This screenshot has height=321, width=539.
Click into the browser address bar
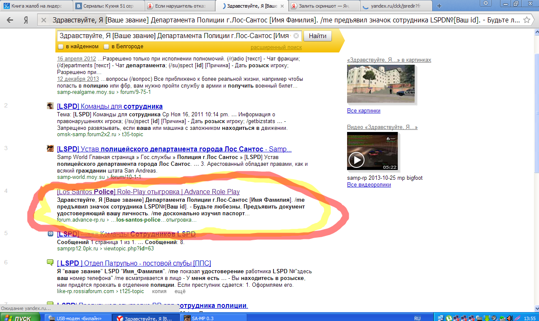point(285,20)
